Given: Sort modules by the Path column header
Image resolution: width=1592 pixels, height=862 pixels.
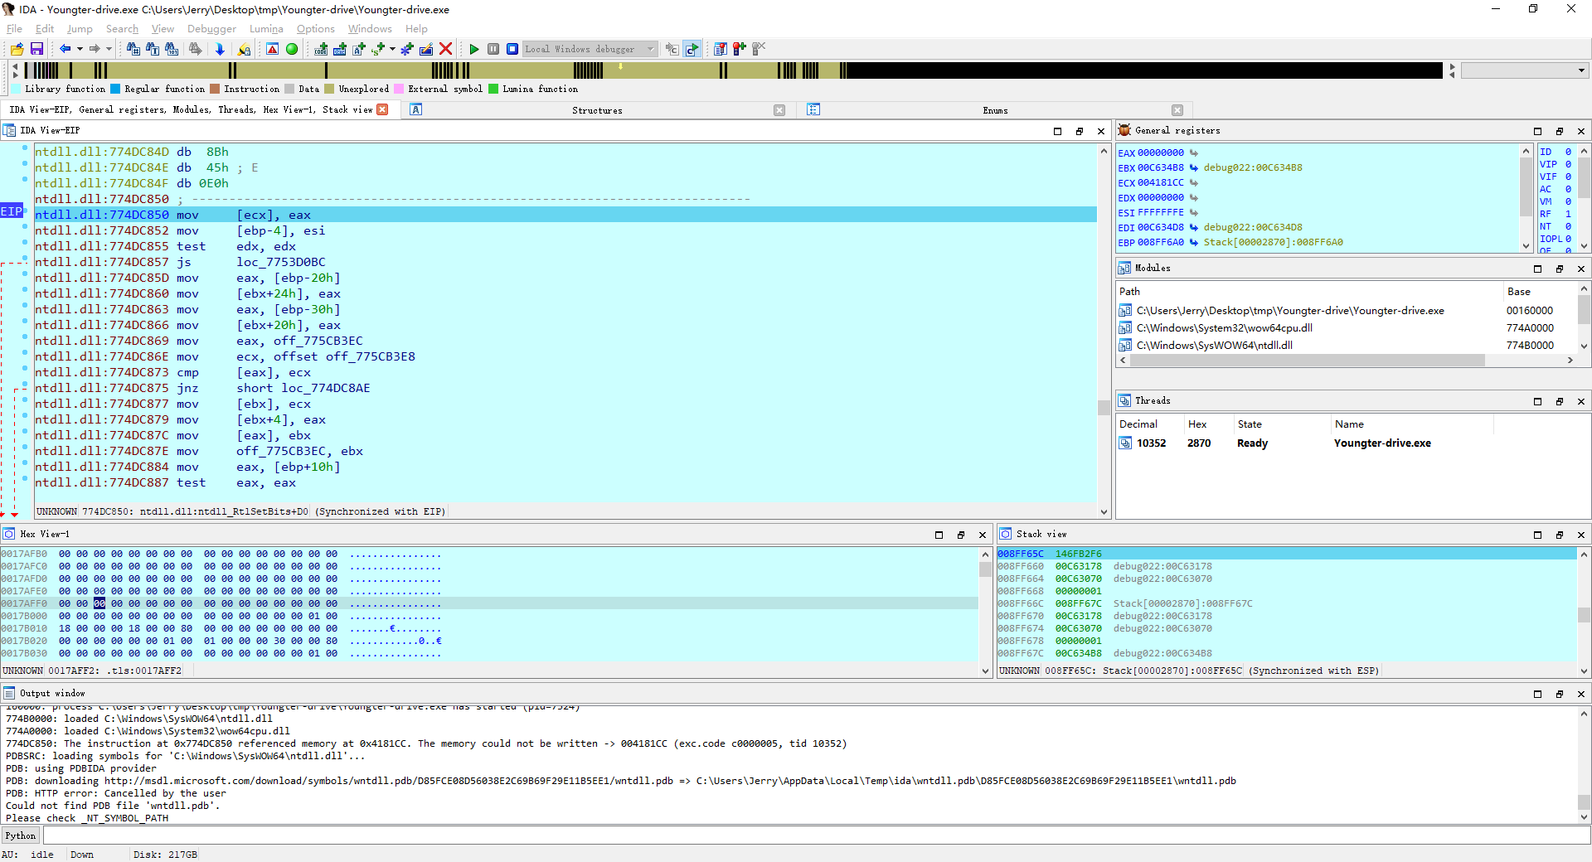Looking at the screenshot, I should point(1309,292).
